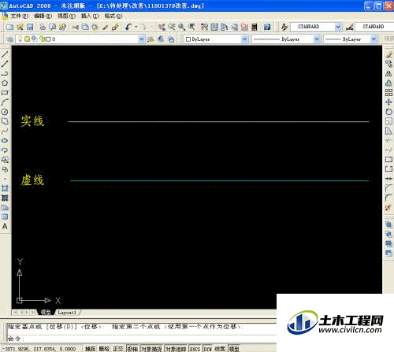
Task: Select the Fillet tool
Action: (x=388, y=198)
